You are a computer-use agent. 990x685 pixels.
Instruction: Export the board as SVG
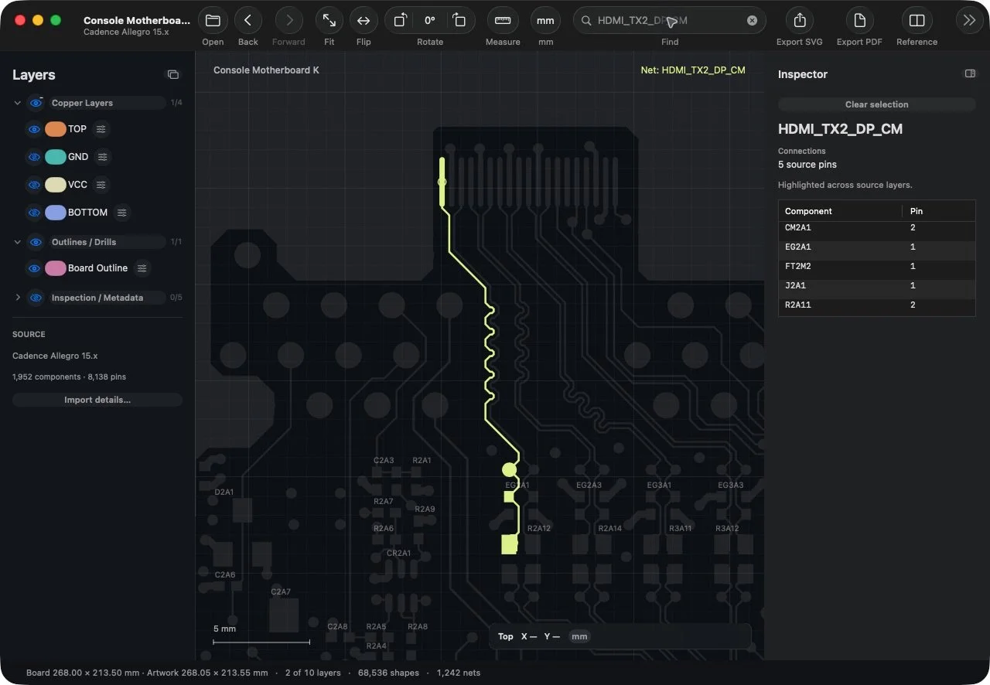point(800,21)
